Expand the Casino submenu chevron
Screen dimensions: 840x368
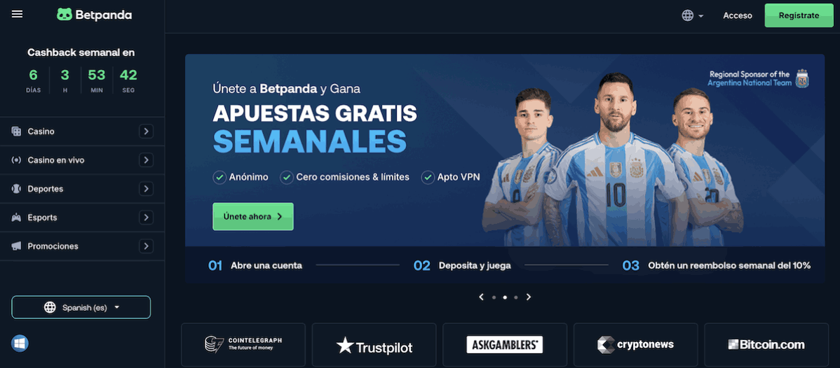click(x=146, y=131)
